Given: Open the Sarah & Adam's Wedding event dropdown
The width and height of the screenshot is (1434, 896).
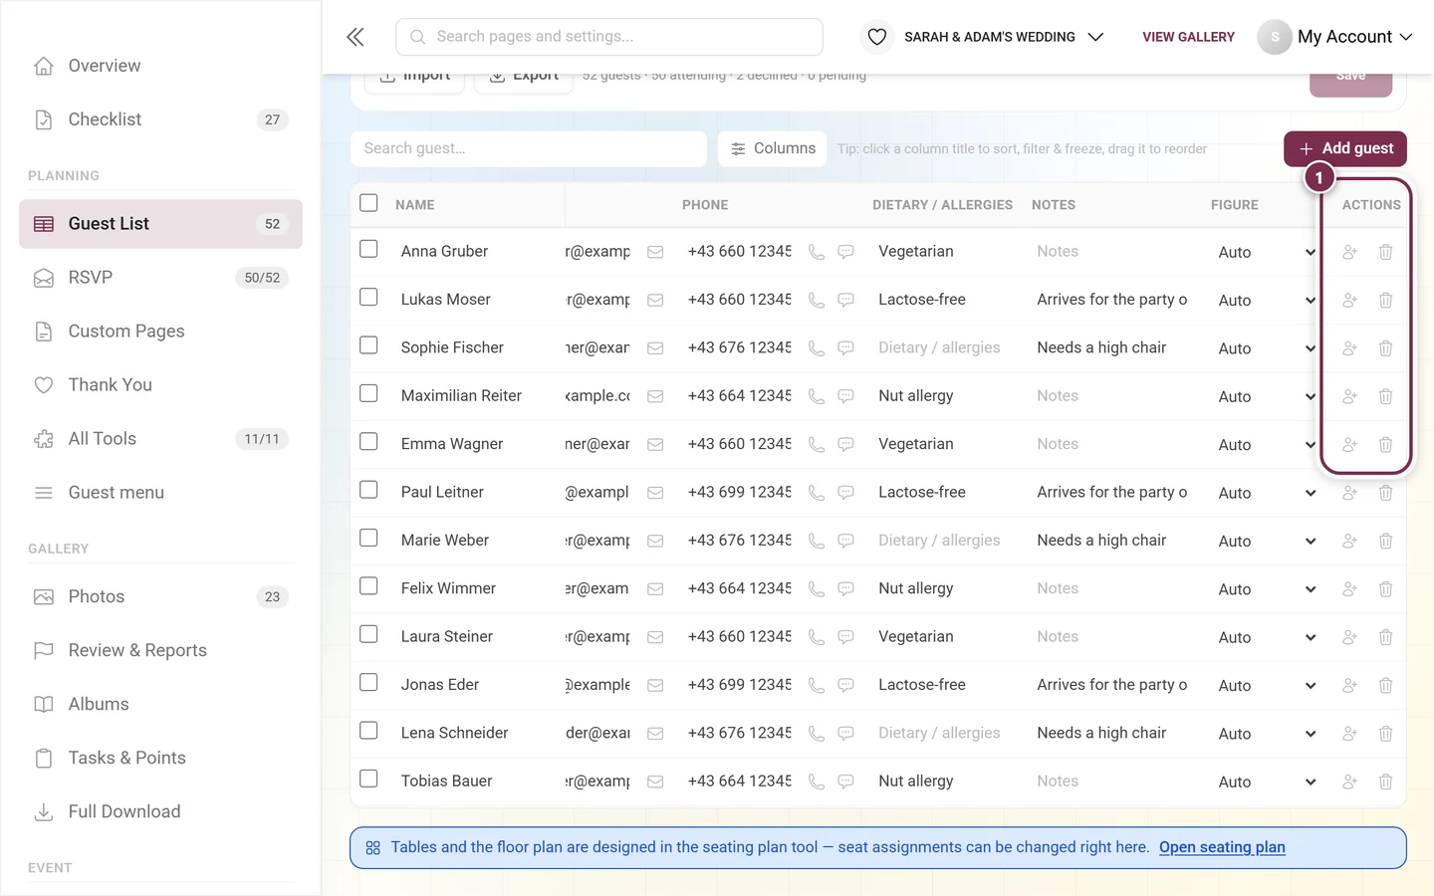Looking at the screenshot, I should (1003, 37).
